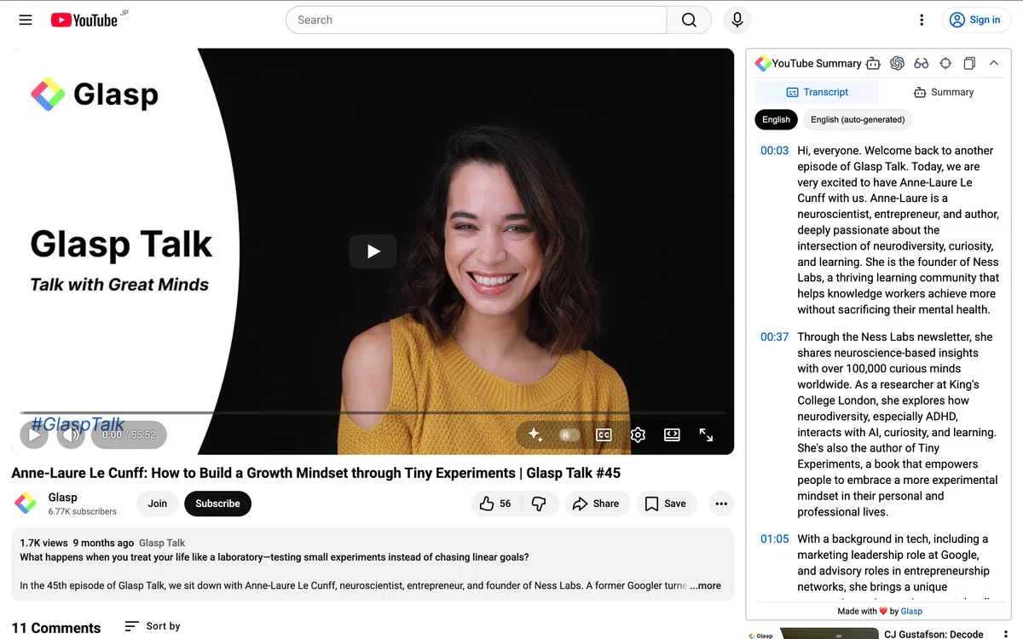Image resolution: width=1023 pixels, height=639 pixels.
Task: Click the robot AI summary icon in header
Action: pyautogui.click(x=873, y=63)
